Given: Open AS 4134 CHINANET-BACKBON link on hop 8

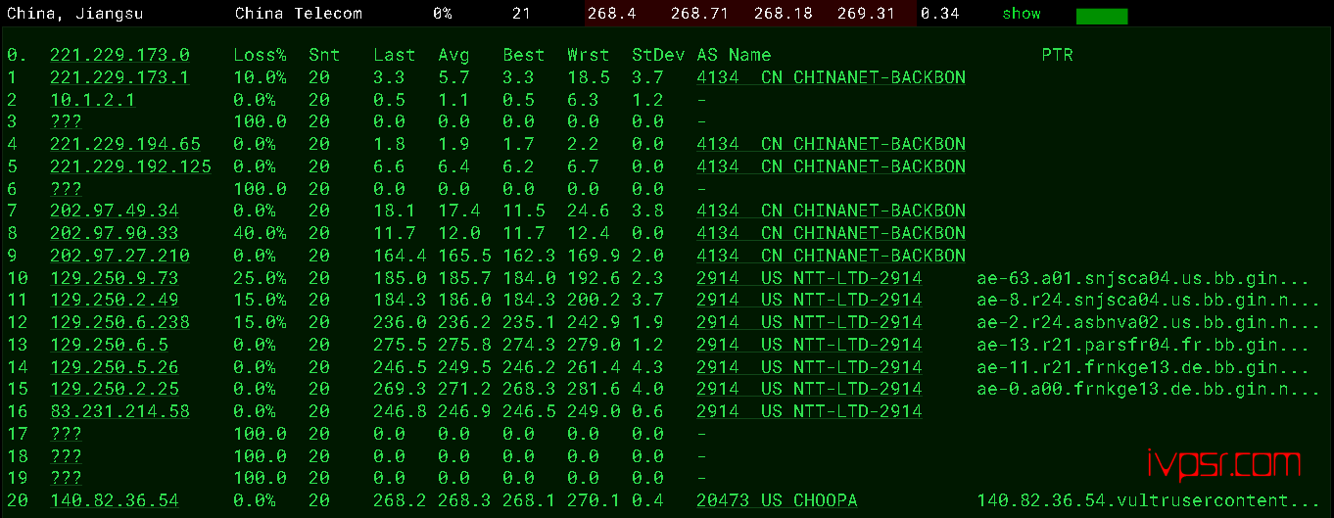Looking at the screenshot, I should (832, 233).
